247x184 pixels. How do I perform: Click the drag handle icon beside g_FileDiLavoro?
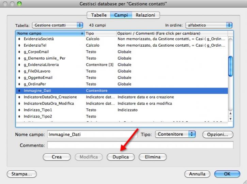(x=19, y=71)
